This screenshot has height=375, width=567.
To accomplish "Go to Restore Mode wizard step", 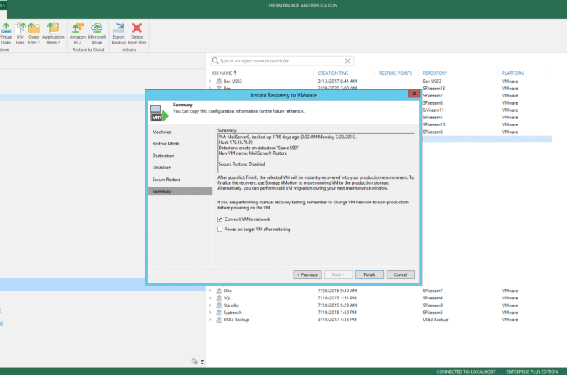I will pyautogui.click(x=166, y=144).
